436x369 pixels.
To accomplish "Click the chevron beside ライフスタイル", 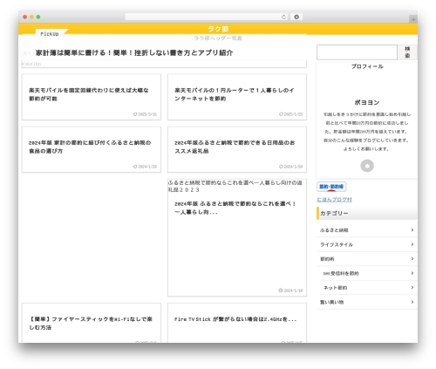I will click(x=412, y=244).
